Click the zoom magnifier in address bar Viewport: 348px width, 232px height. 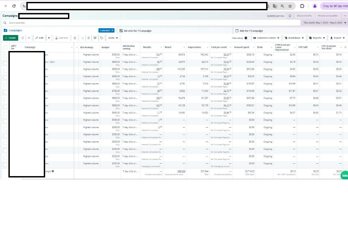tap(282, 6)
